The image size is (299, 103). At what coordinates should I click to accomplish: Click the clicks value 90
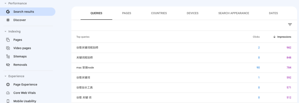click(258, 68)
